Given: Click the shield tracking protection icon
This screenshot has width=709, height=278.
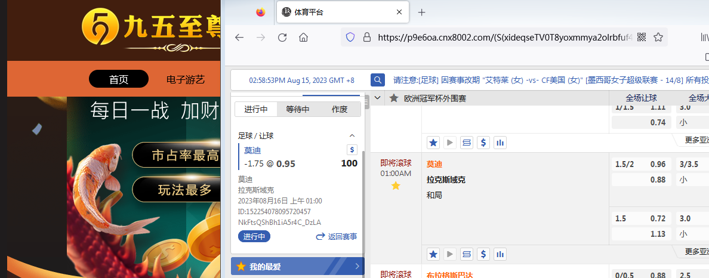Looking at the screenshot, I should pyautogui.click(x=350, y=38).
